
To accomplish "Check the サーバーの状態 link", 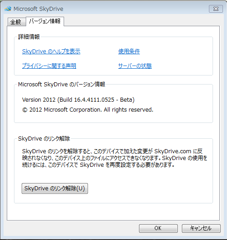I will click(x=135, y=66).
